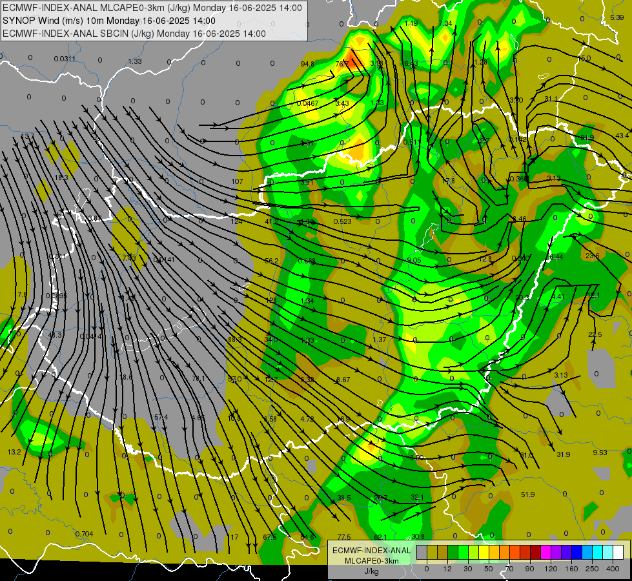Click the map value '56.2'
This screenshot has height=581, width=632.
click(272, 261)
